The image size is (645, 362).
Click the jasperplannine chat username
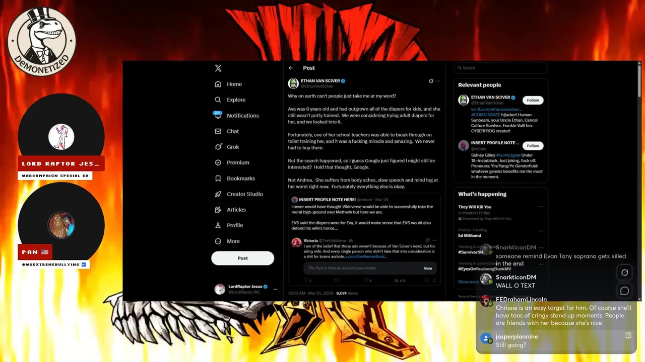point(517,337)
